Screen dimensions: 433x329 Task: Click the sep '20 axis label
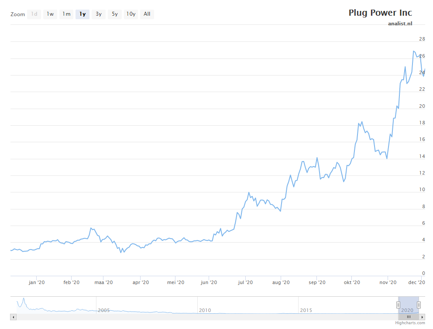pyautogui.click(x=317, y=282)
